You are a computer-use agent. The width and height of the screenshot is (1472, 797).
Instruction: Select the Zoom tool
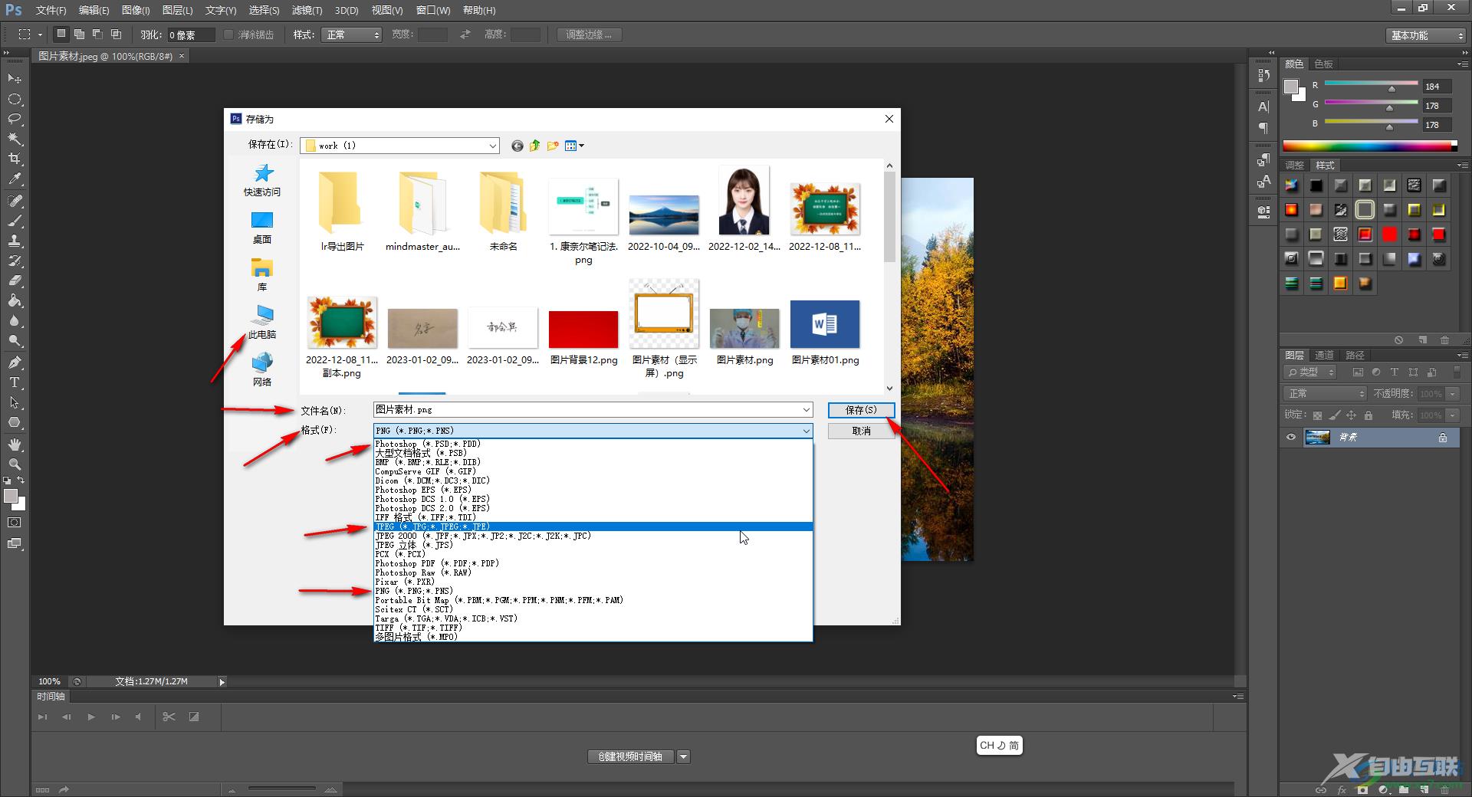coord(15,464)
